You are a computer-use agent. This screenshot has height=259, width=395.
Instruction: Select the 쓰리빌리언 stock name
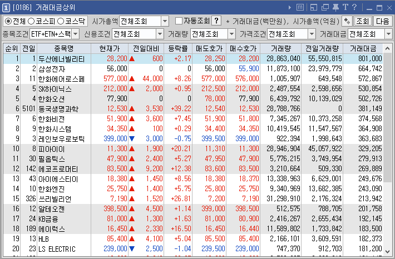coord(55,199)
